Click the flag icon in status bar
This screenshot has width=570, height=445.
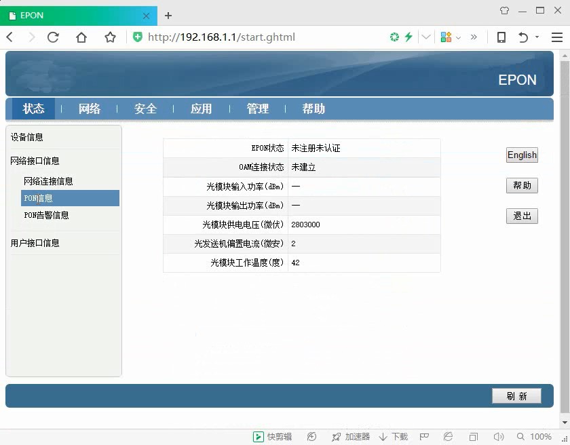[x=424, y=437]
